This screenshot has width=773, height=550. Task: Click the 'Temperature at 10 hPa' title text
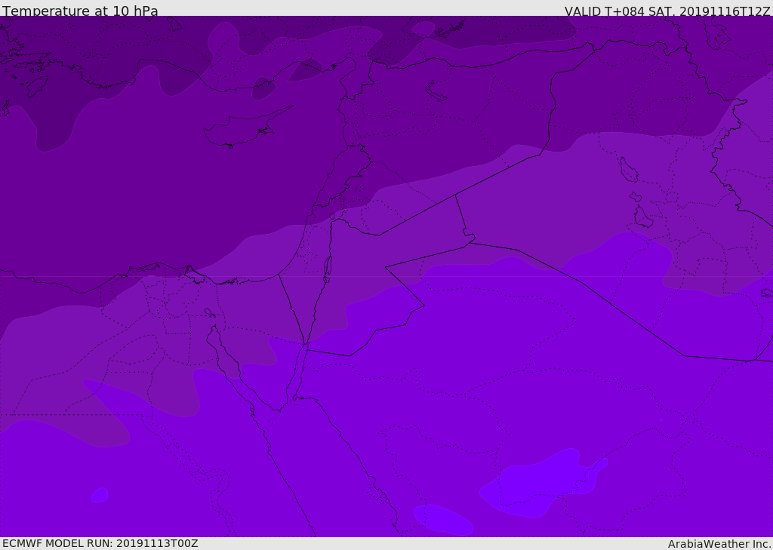coord(80,11)
